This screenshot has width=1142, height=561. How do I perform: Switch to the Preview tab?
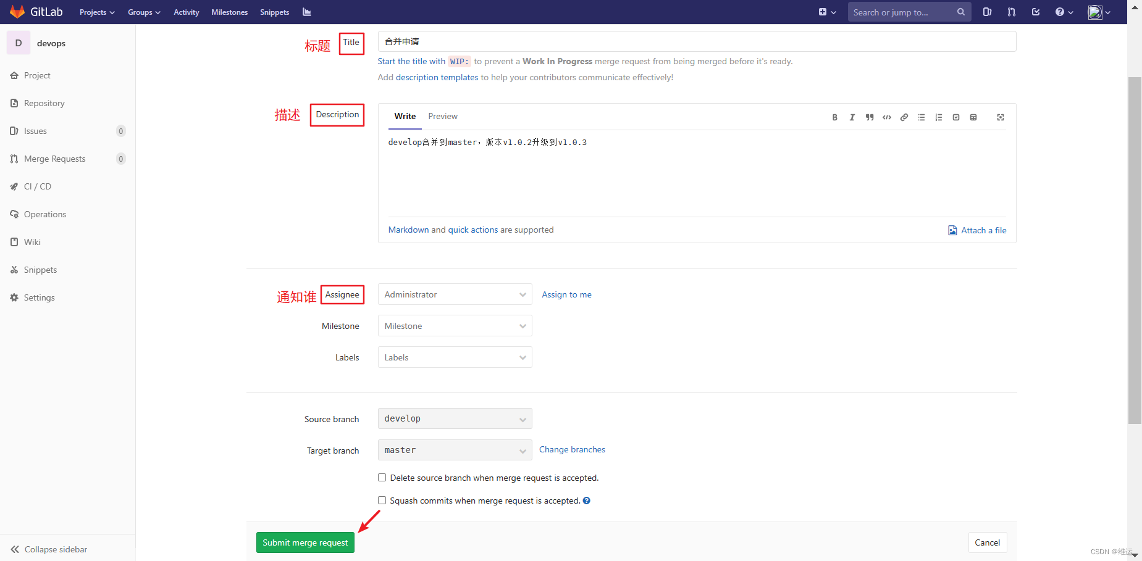pyautogui.click(x=443, y=116)
